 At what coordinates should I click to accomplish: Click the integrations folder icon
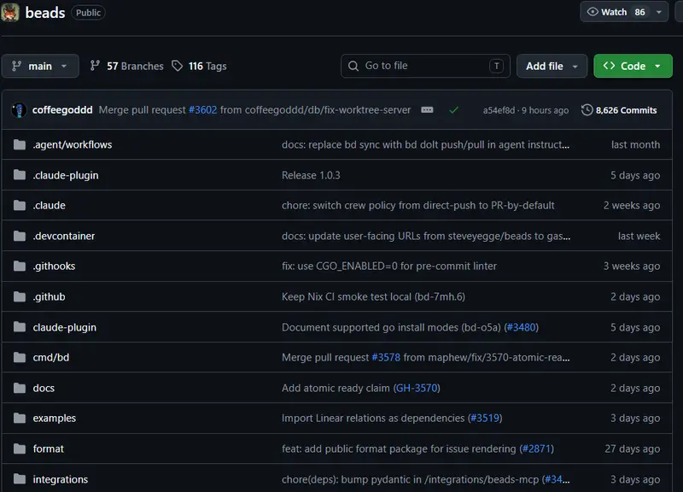(20, 479)
